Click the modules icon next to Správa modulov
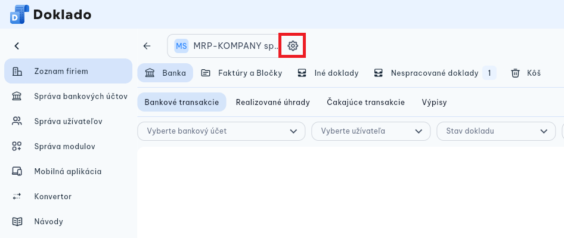 click(x=17, y=147)
